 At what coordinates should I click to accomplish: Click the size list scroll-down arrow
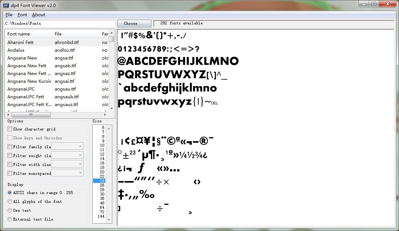109,220
